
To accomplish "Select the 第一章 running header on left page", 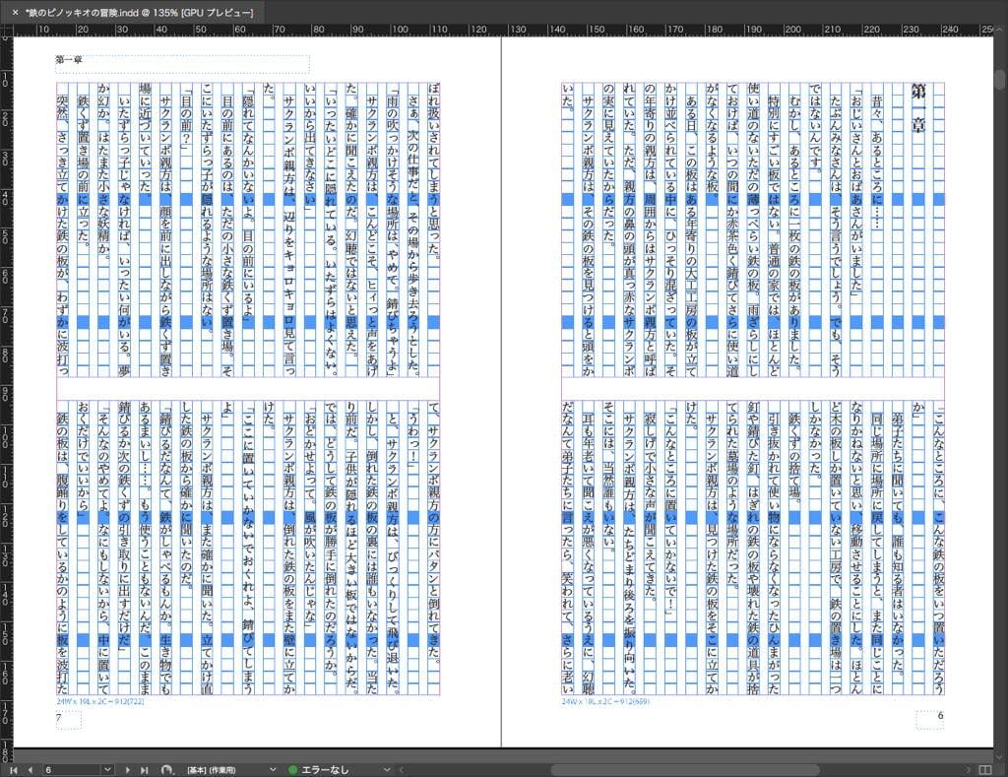I will (68, 60).
